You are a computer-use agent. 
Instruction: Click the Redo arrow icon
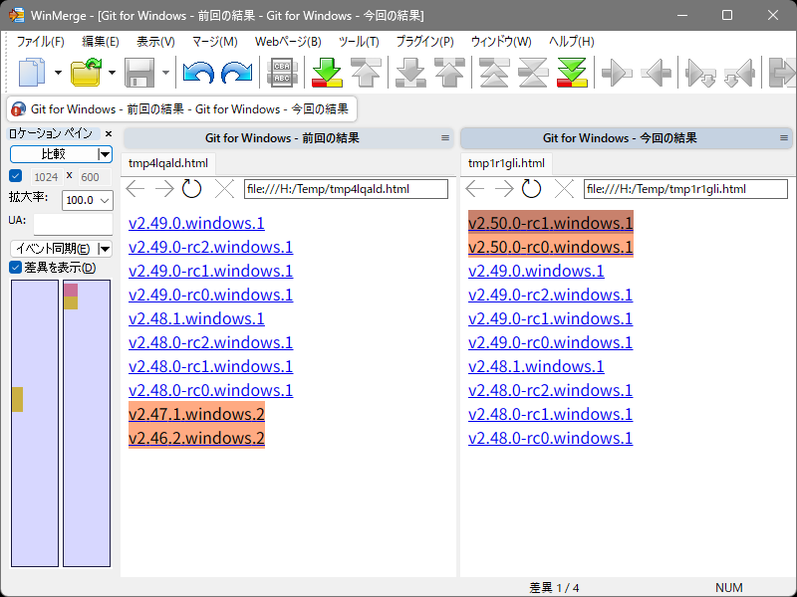pyautogui.click(x=237, y=73)
